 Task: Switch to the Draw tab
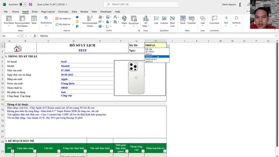tap(35, 12)
